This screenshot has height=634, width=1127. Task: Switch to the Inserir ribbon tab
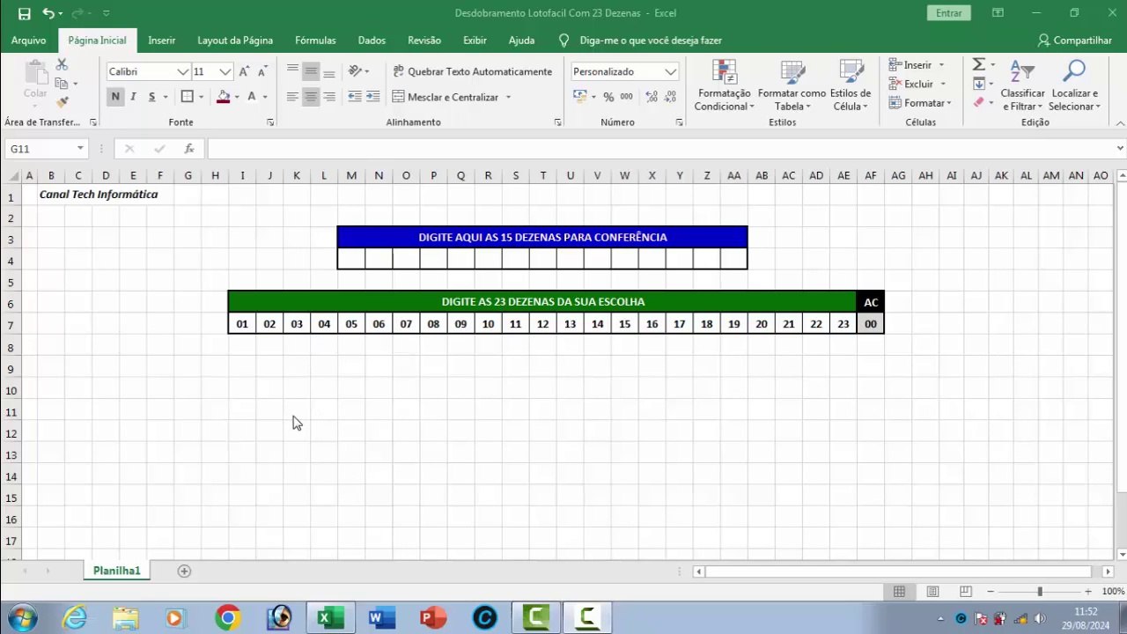pyautogui.click(x=161, y=41)
